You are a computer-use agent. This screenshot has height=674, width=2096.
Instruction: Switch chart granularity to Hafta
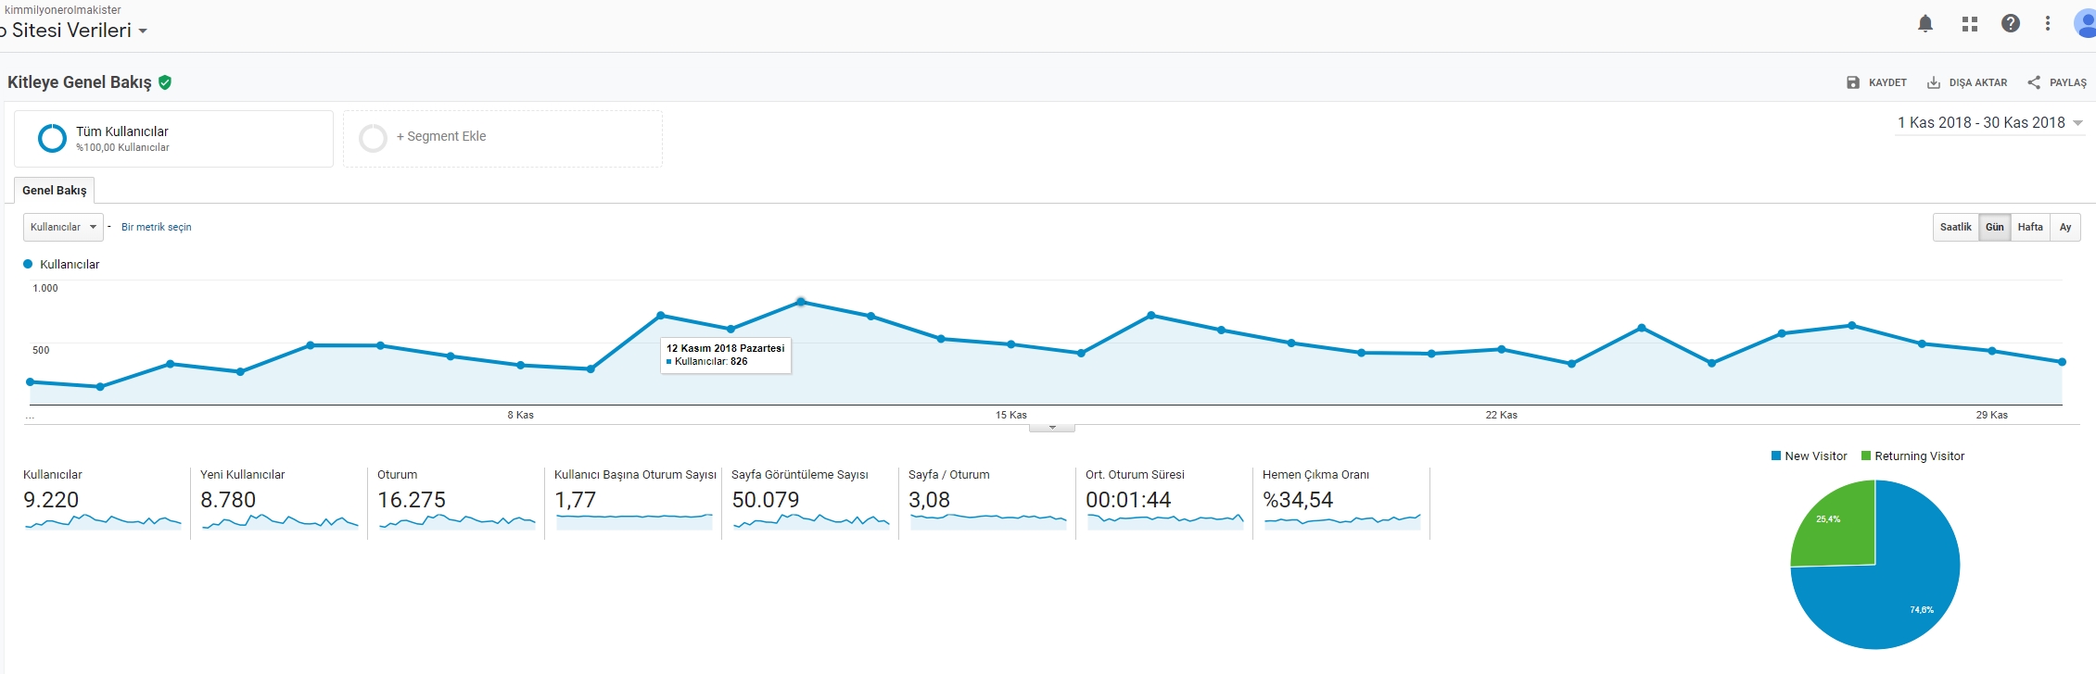(x=2030, y=227)
